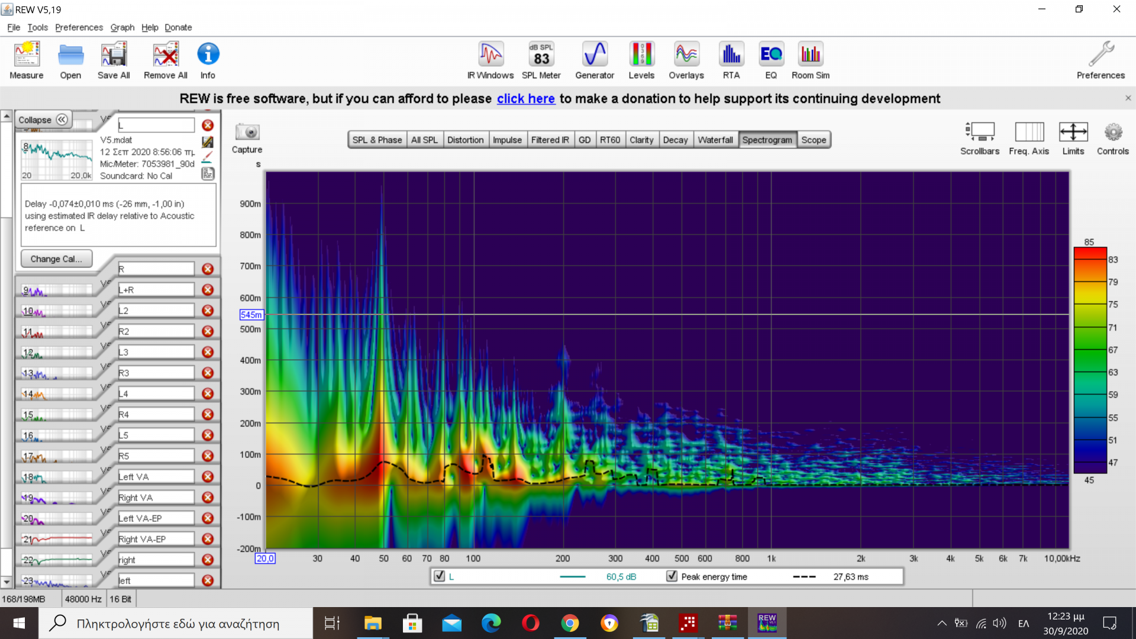Open Room Sim tool
This screenshot has width=1136, height=639.
tap(811, 60)
